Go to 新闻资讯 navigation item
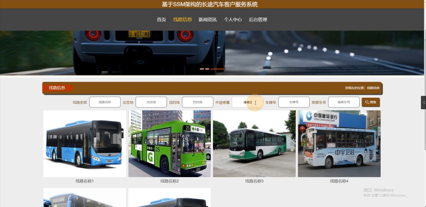The height and width of the screenshot is (207, 426). (x=208, y=19)
